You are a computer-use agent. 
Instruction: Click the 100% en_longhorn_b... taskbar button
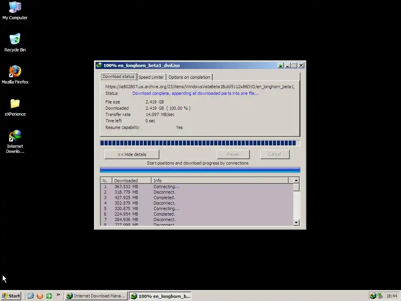[x=160, y=296]
